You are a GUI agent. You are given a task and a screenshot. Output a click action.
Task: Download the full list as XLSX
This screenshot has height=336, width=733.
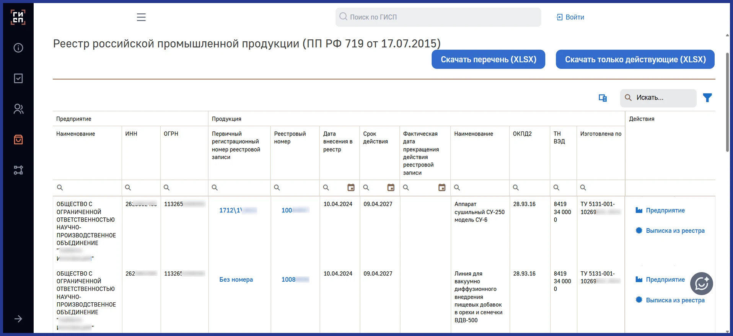coord(488,59)
